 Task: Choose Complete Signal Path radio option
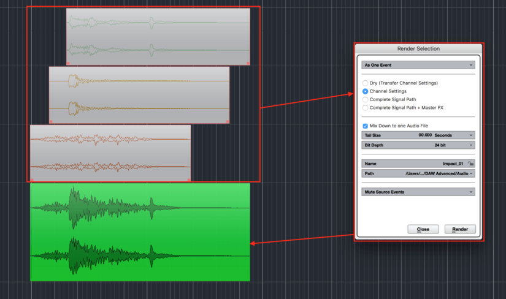click(366, 100)
